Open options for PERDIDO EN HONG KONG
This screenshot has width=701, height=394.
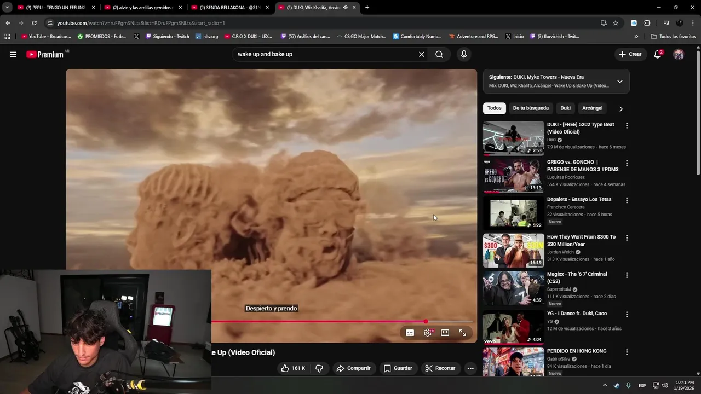tap(627, 352)
